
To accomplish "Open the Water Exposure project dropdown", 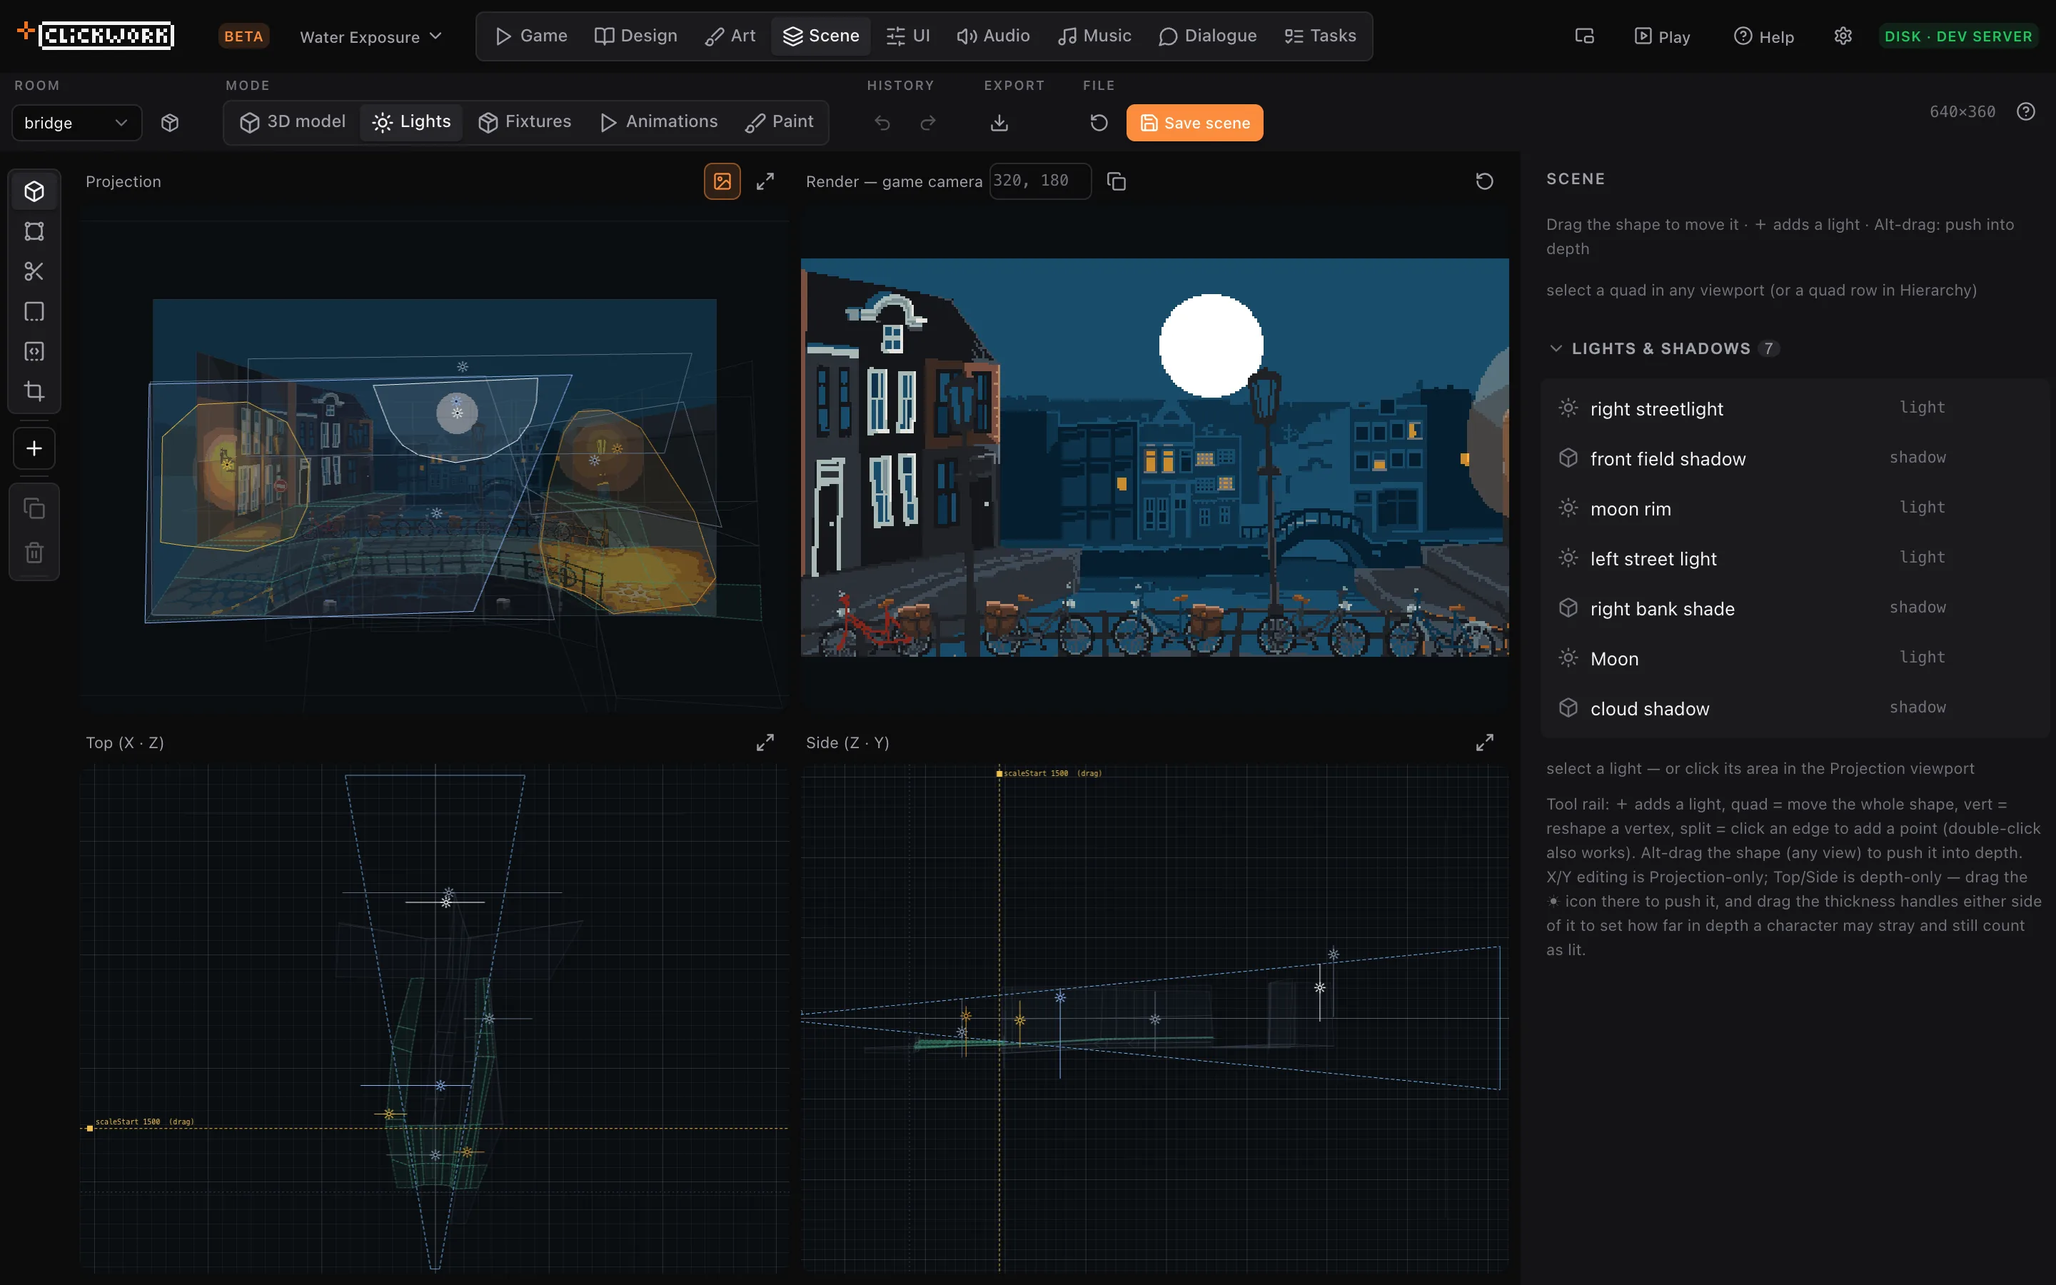I will [371, 36].
